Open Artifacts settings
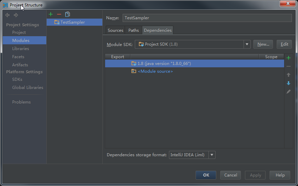298x186 pixels. tap(20, 65)
